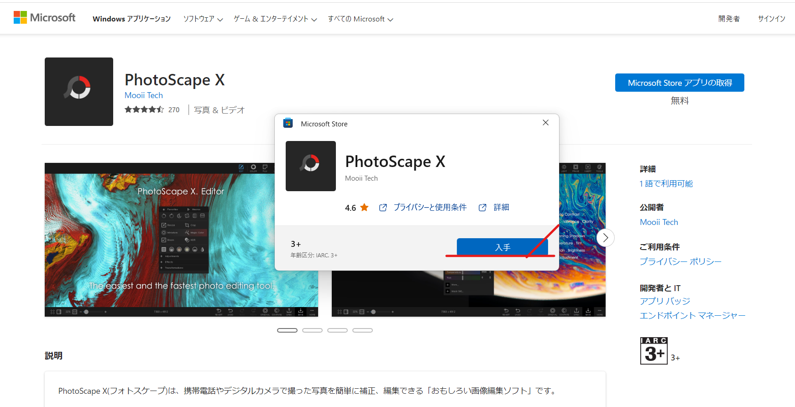Click the 説明 section heading

[53, 356]
